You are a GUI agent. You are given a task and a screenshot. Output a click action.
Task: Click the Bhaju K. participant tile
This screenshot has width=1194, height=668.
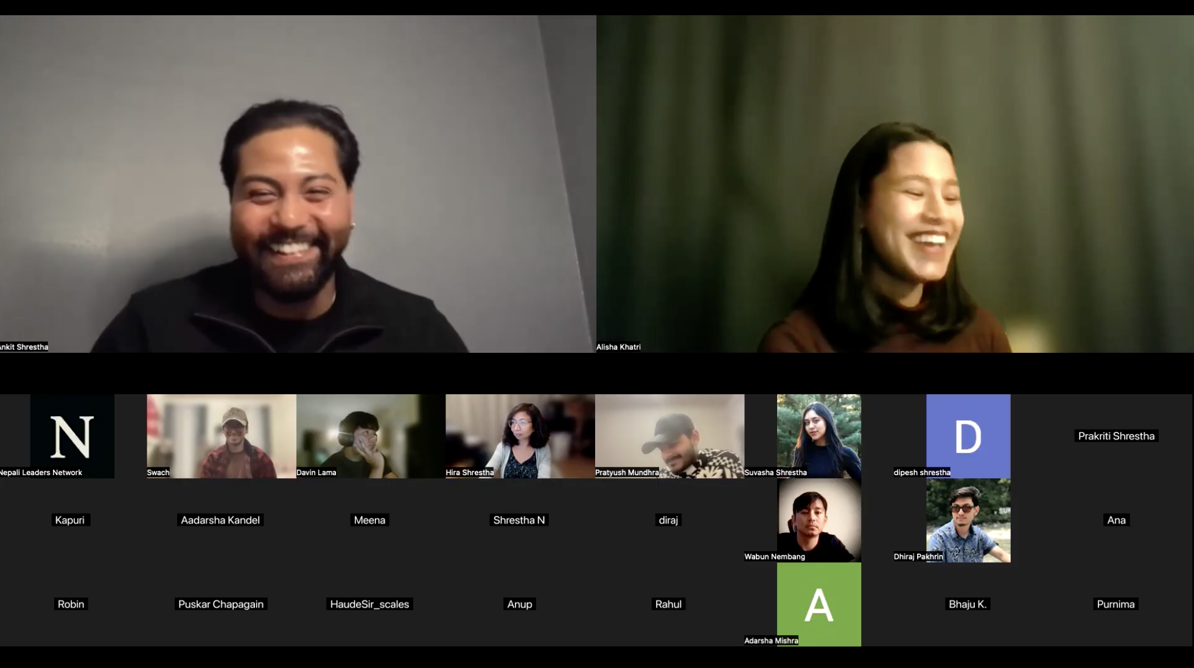click(x=967, y=604)
